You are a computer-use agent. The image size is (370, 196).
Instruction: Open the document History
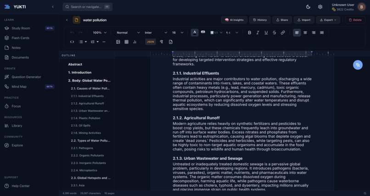pyautogui.click(x=260, y=20)
